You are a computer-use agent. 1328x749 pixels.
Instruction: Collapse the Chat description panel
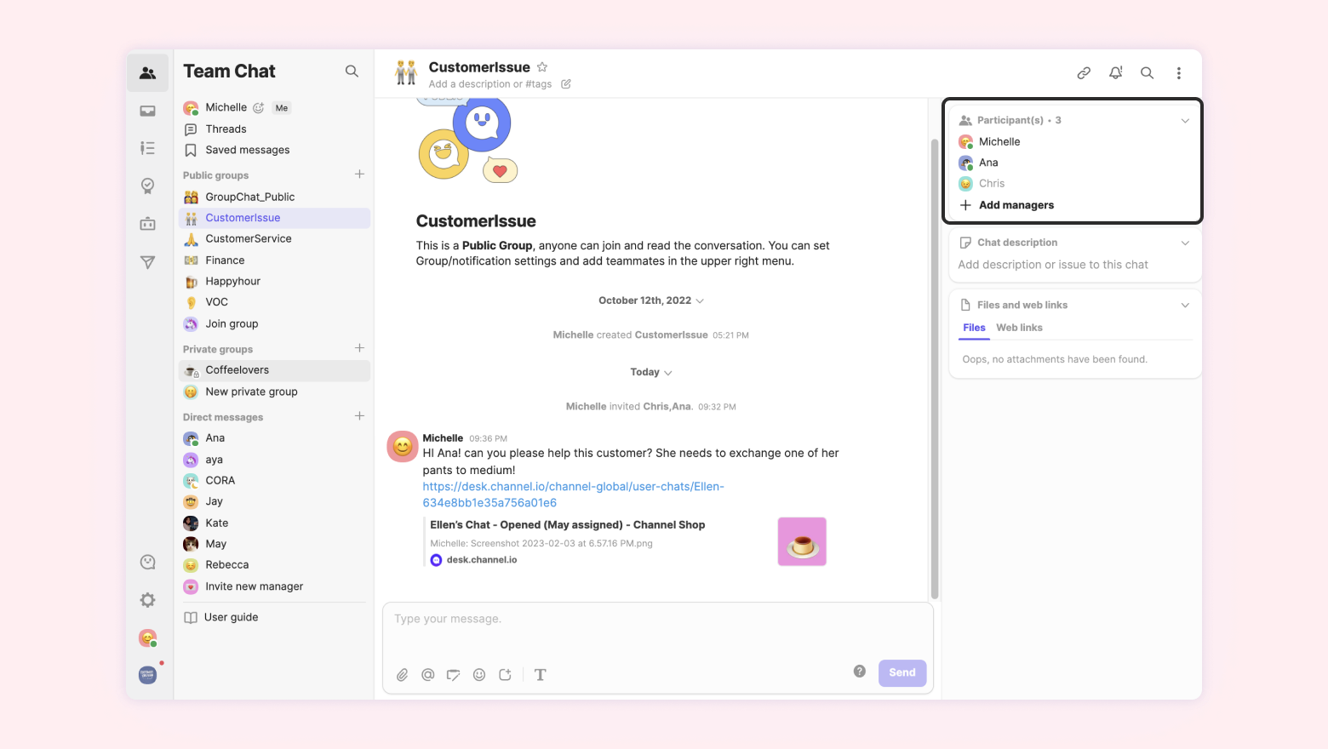coord(1185,243)
